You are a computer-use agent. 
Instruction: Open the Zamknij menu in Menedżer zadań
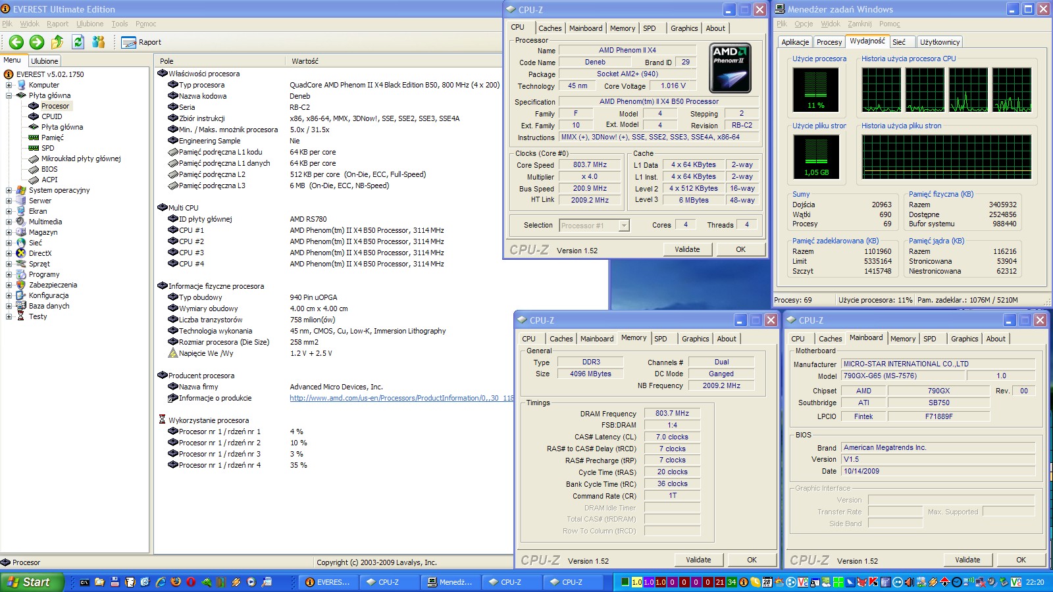pos(860,24)
